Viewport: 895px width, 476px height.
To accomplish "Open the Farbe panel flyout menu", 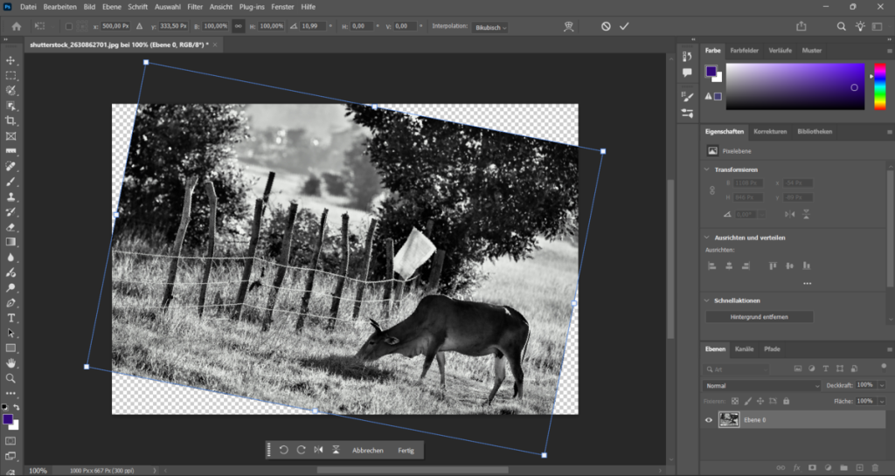I will pyautogui.click(x=889, y=51).
